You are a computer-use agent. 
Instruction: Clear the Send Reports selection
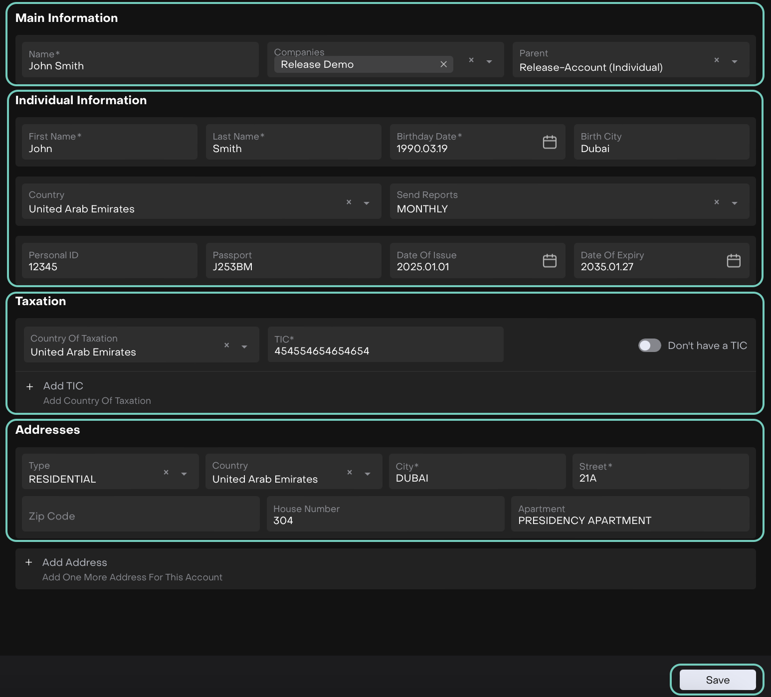point(716,202)
